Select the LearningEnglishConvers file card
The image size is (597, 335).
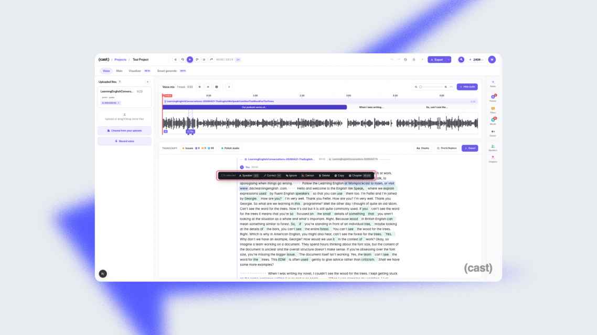click(x=124, y=97)
